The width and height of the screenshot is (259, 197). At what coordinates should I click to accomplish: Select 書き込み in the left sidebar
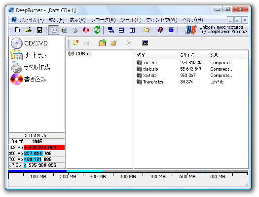coord(28,79)
